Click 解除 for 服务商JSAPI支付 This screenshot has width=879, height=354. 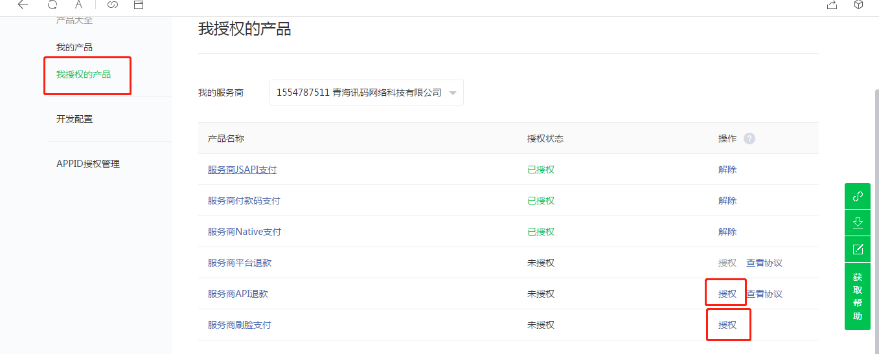[x=727, y=170]
